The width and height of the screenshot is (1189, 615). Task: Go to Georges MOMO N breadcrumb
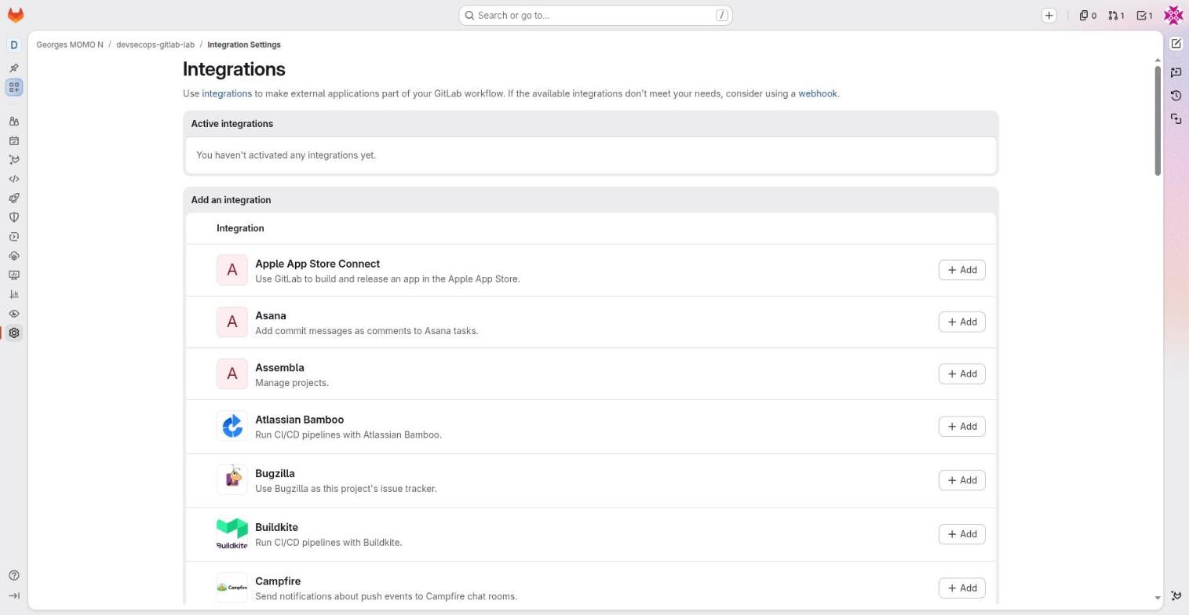(70, 45)
